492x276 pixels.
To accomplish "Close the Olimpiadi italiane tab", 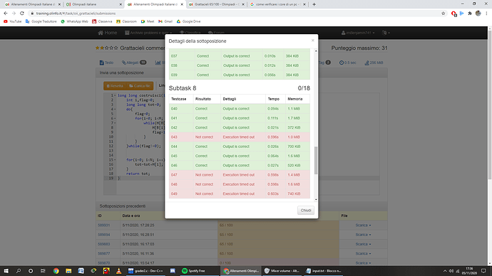I will (x=121, y=4).
